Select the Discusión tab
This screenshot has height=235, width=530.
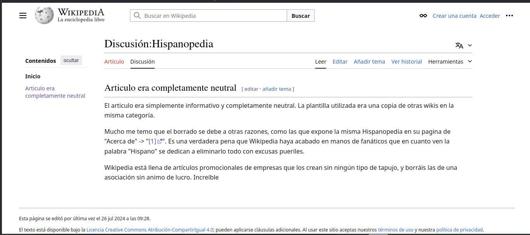pos(142,61)
